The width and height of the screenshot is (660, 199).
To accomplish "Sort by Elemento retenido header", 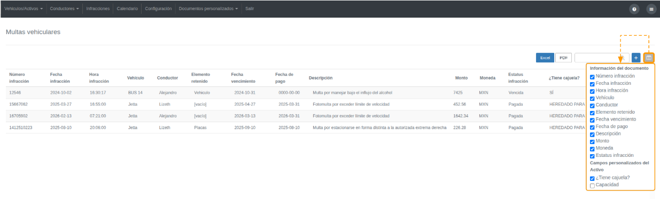I will point(201,78).
